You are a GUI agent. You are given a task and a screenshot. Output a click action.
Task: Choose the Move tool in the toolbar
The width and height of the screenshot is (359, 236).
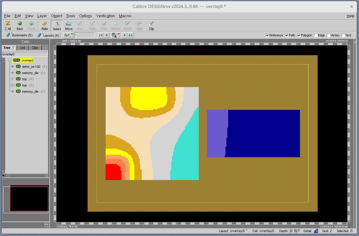point(69,25)
